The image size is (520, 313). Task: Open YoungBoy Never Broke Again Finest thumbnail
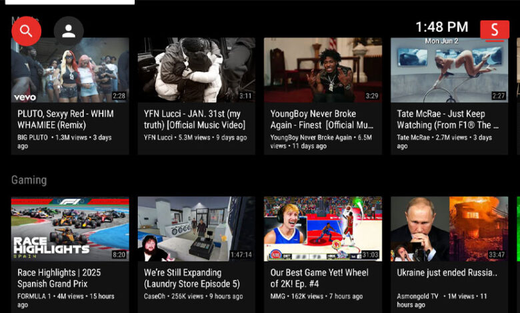pyautogui.click(x=323, y=70)
